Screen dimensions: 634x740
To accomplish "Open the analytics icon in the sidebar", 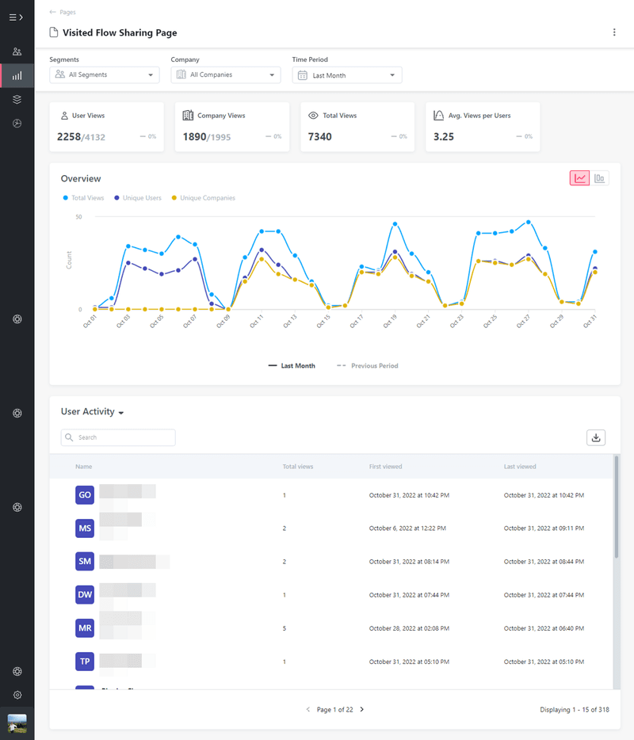I will (x=17, y=75).
